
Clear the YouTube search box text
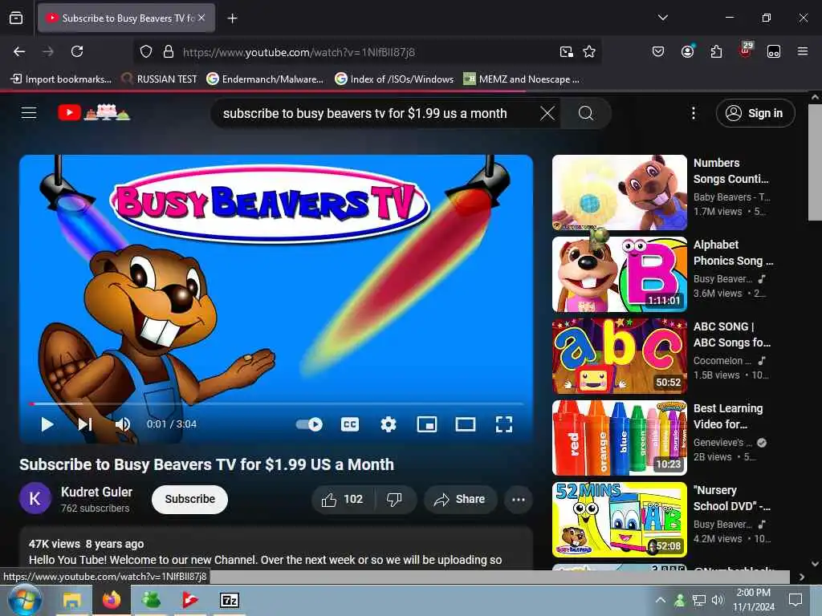547,113
